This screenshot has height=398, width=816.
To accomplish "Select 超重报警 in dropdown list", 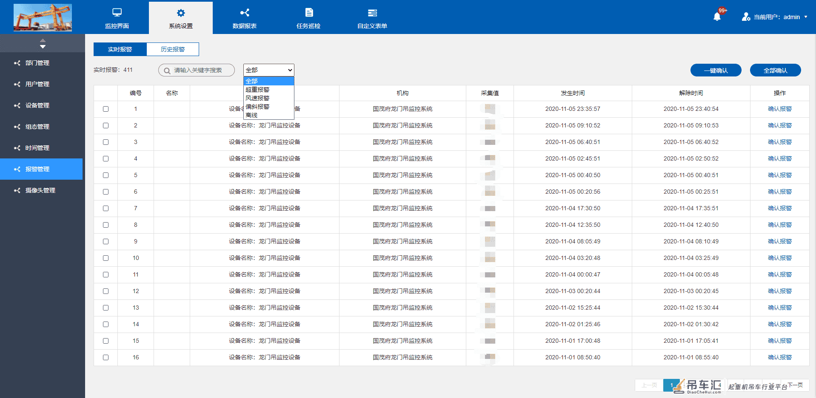I will click(268, 90).
